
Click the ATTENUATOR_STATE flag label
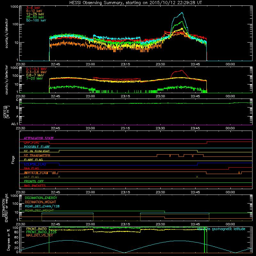39,138
